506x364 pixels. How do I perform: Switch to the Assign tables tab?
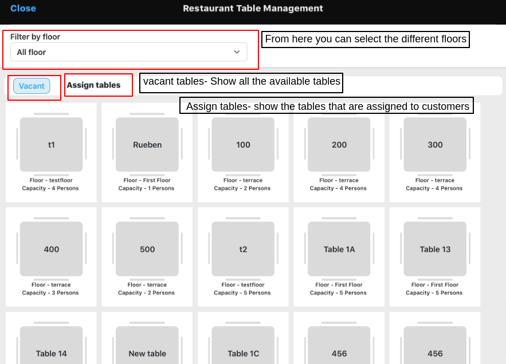pyautogui.click(x=93, y=85)
